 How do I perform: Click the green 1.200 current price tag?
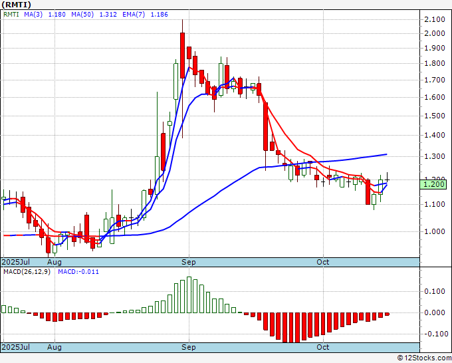click(433, 184)
